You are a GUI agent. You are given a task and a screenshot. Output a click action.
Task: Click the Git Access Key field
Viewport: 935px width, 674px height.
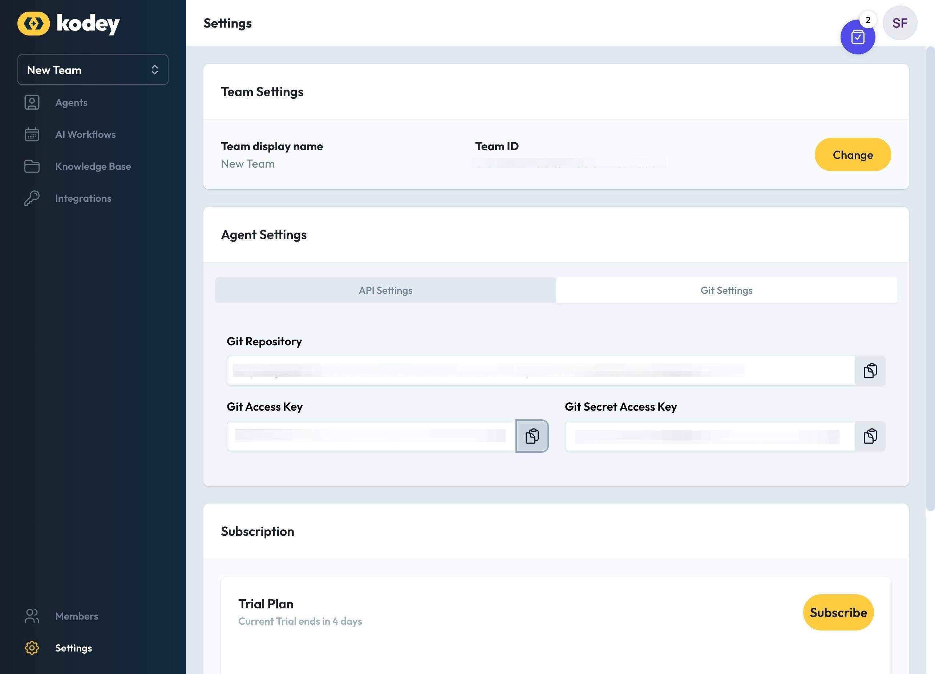click(371, 436)
